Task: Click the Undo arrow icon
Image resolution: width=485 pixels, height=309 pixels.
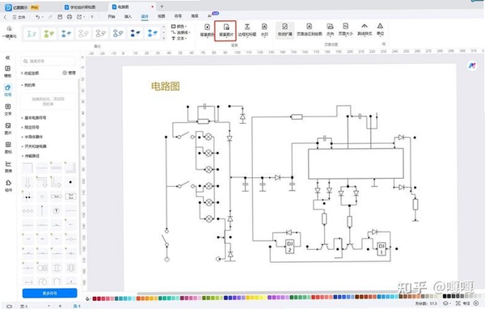Action: coord(38,17)
